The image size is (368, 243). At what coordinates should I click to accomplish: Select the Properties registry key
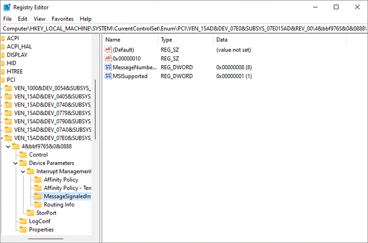tap(41, 229)
